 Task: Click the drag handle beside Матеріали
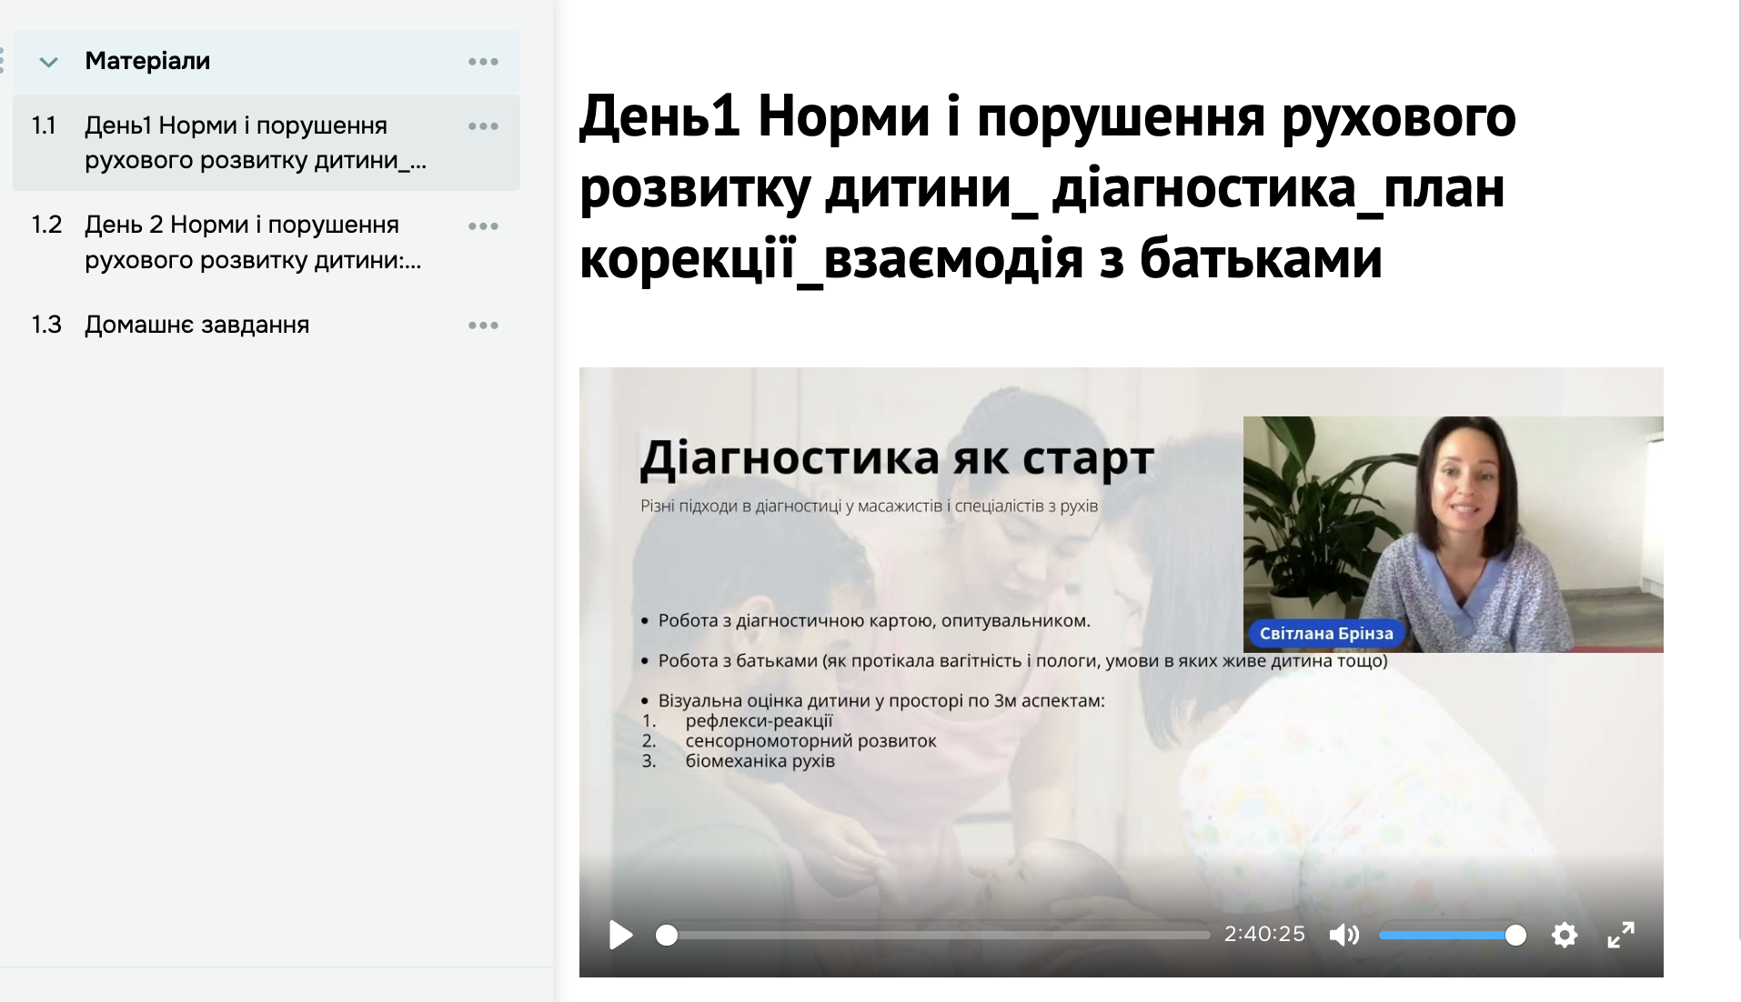3,61
